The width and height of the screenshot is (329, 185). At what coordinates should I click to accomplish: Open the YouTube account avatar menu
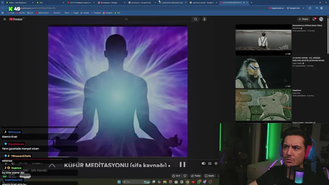click(321, 19)
